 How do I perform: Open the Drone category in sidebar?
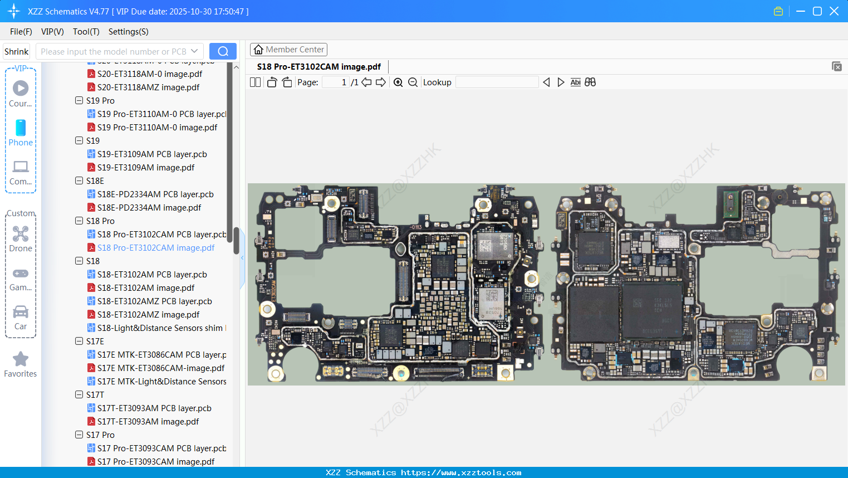(21, 238)
